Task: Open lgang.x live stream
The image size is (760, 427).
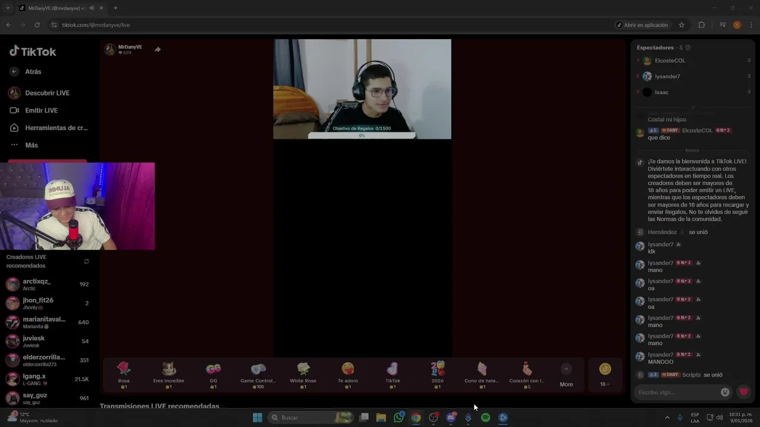Action: tap(47, 379)
